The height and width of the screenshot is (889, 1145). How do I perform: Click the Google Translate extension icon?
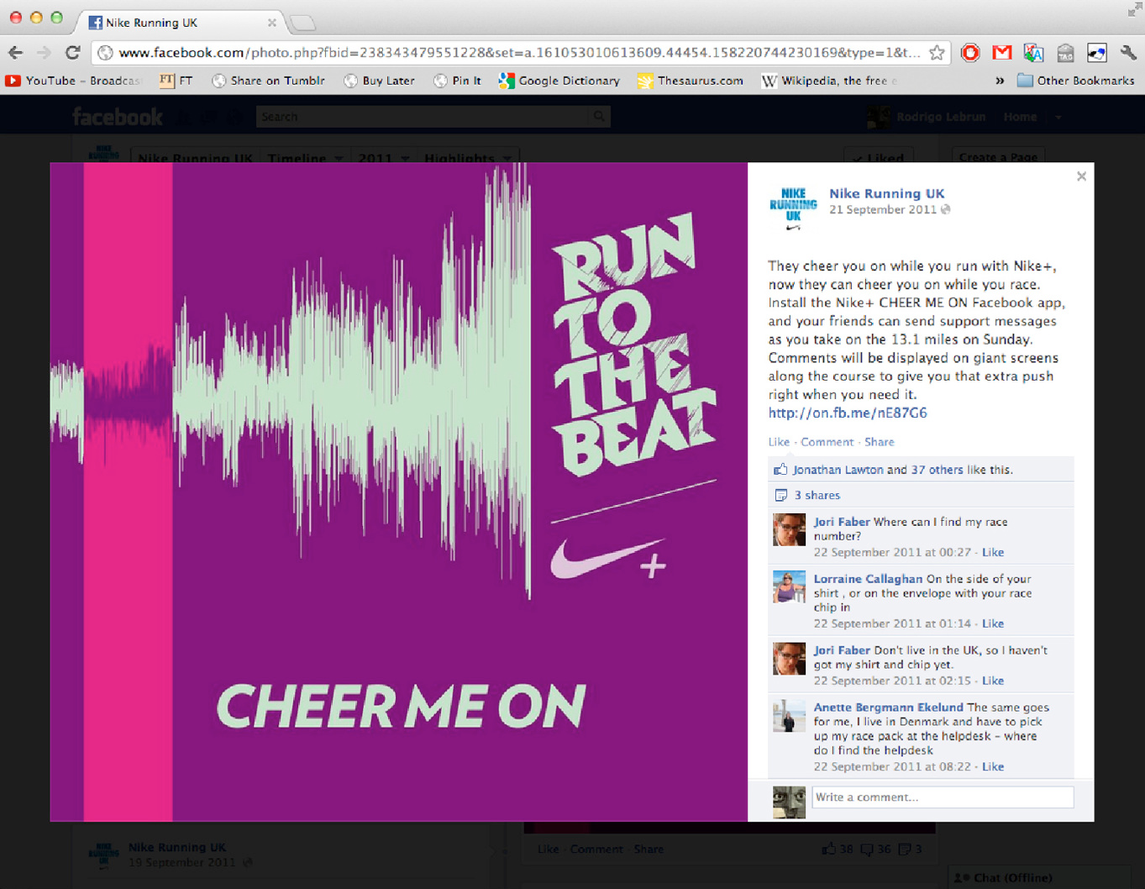click(x=1033, y=53)
